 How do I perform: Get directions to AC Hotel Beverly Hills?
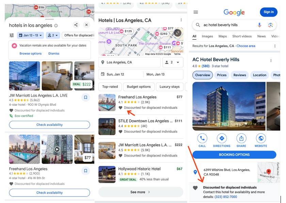[x=222, y=138]
